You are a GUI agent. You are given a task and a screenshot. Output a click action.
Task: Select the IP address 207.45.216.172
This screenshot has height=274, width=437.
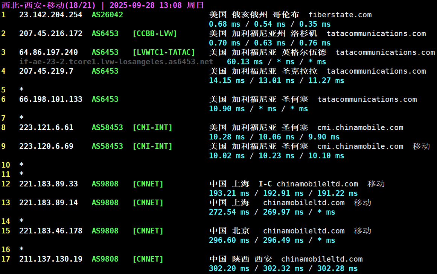(50, 33)
